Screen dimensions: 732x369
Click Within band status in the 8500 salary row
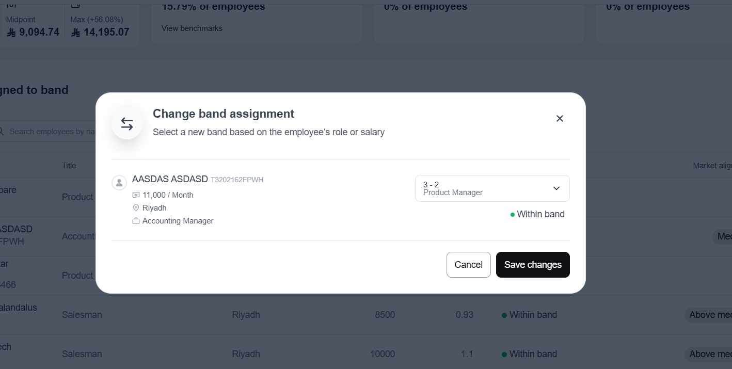tap(533, 315)
